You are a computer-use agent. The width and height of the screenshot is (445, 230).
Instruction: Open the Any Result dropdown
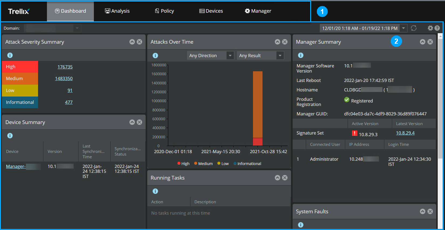261,56
